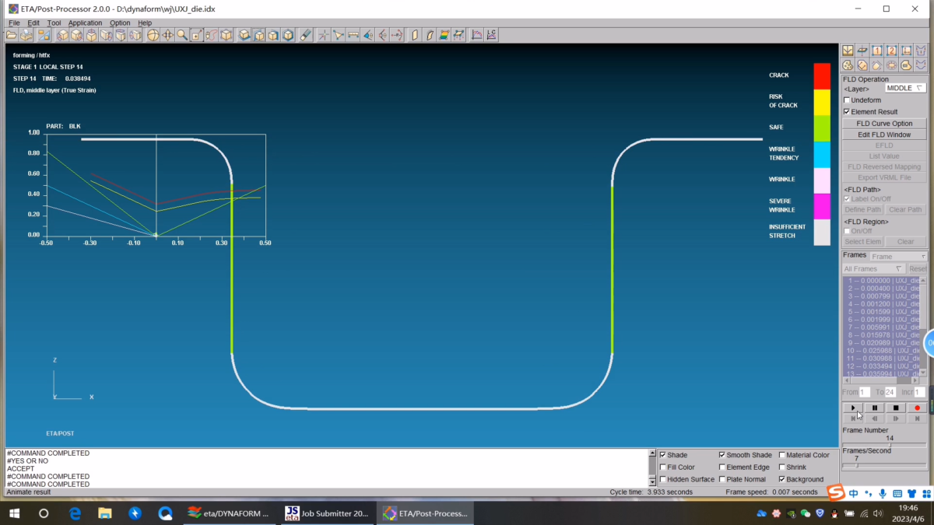
Task: Open the Sogou input method tray icon
Action: pyautogui.click(x=835, y=493)
